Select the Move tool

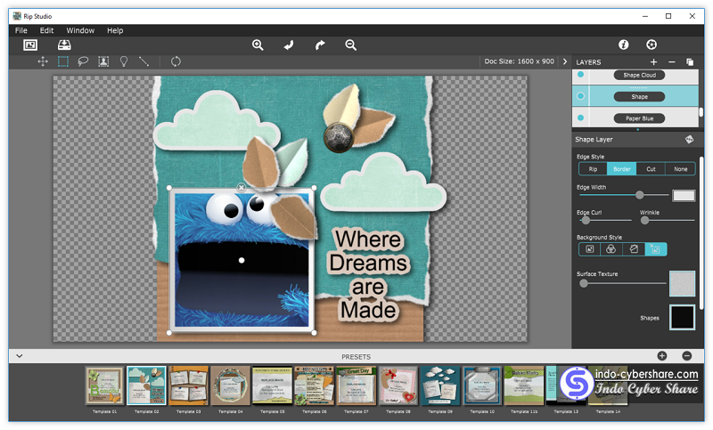[43, 61]
